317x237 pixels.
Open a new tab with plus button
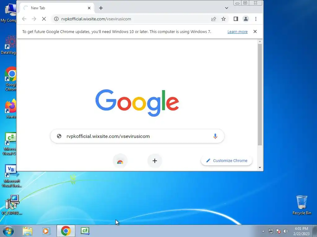click(101, 8)
